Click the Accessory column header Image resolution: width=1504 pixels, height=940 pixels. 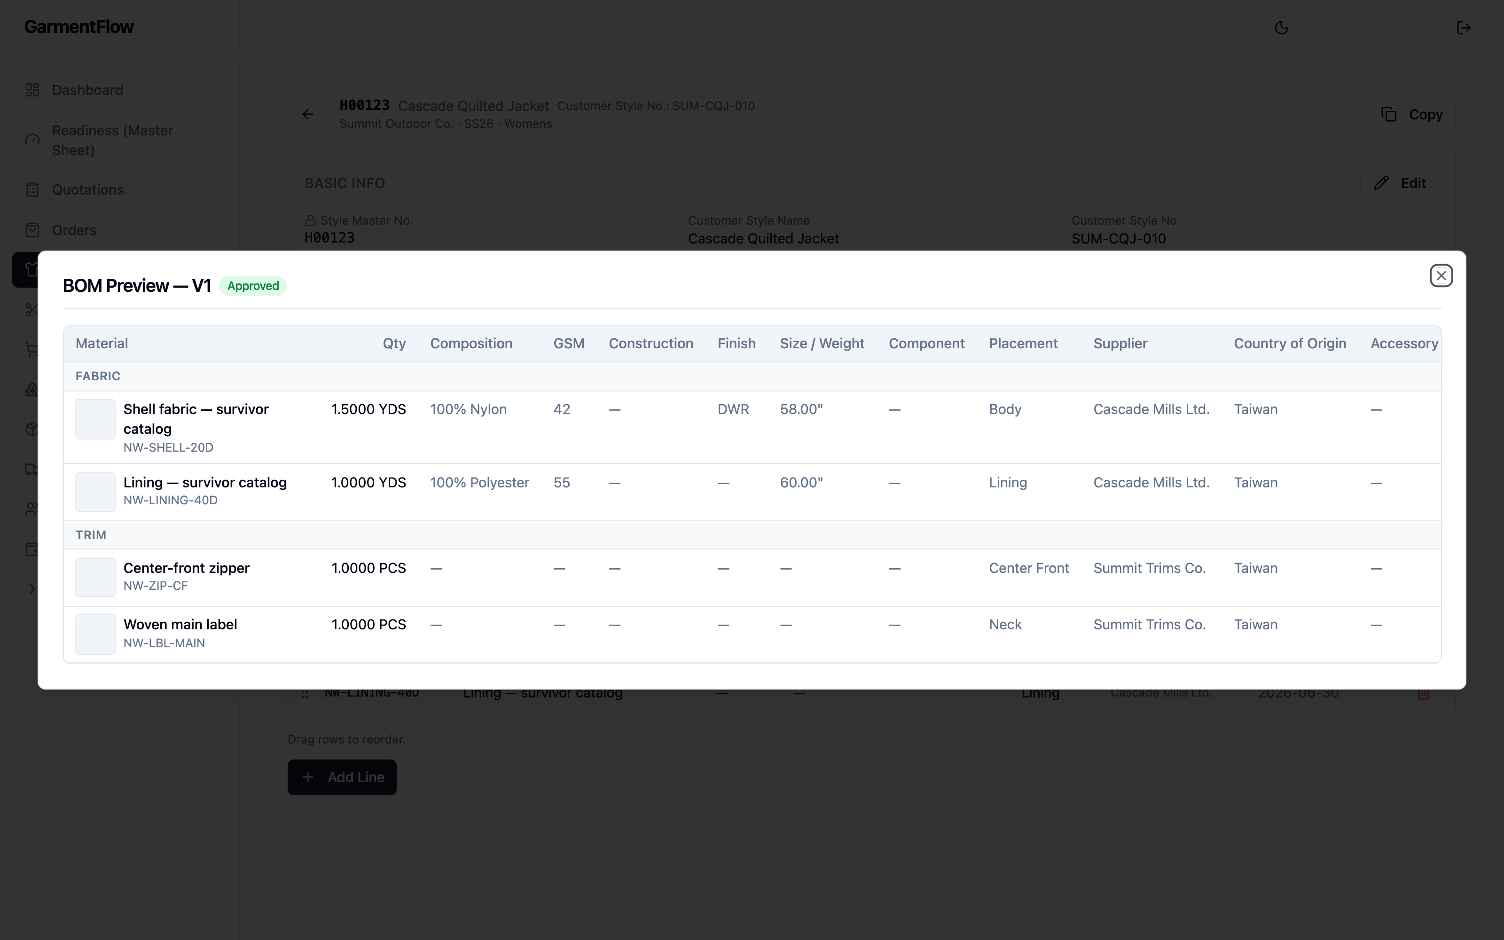coord(1404,344)
